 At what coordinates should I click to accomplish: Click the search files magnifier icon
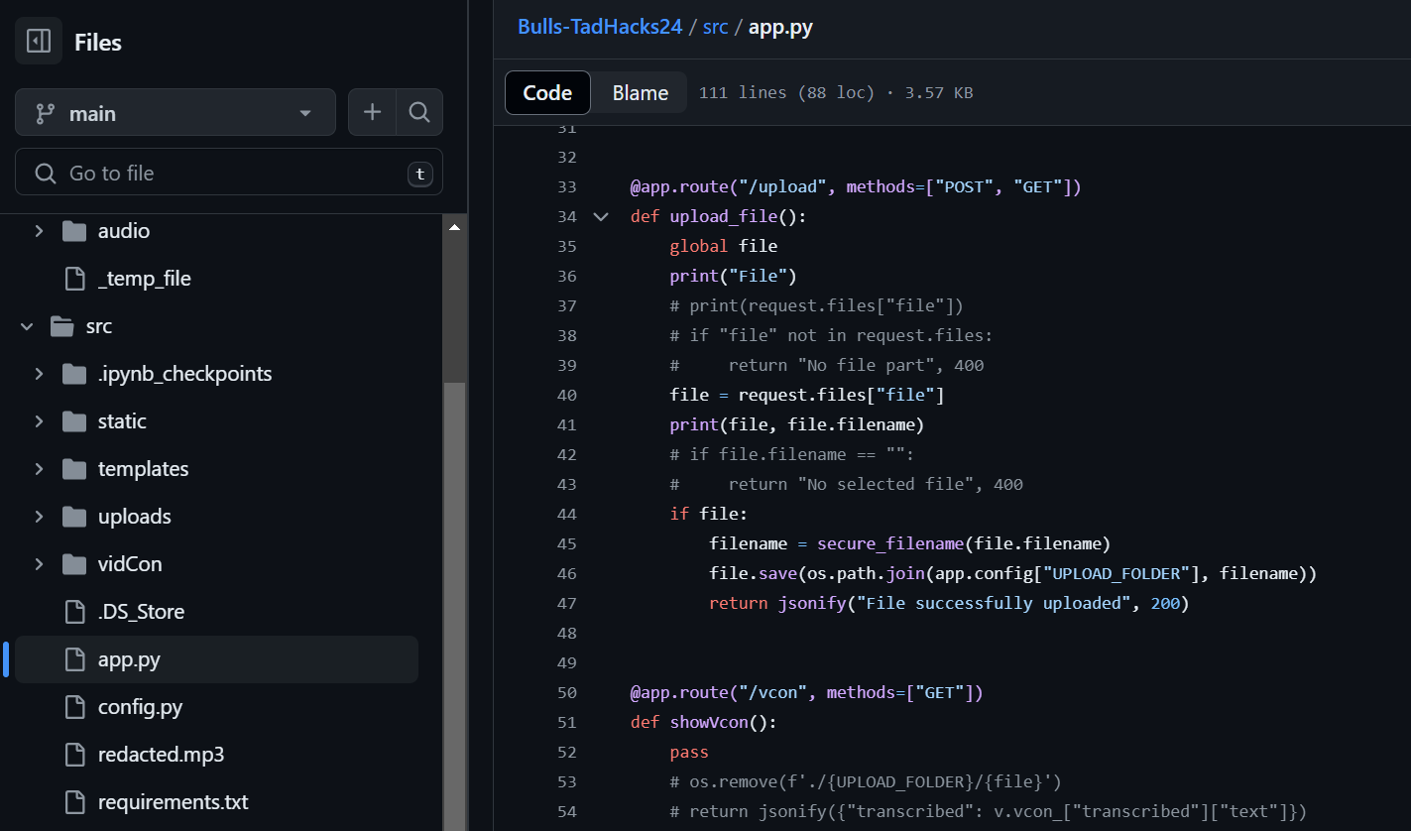point(419,113)
